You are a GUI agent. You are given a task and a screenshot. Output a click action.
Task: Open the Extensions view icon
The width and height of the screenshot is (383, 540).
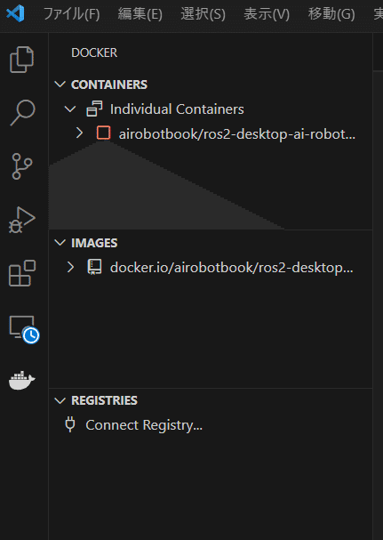[x=22, y=273]
